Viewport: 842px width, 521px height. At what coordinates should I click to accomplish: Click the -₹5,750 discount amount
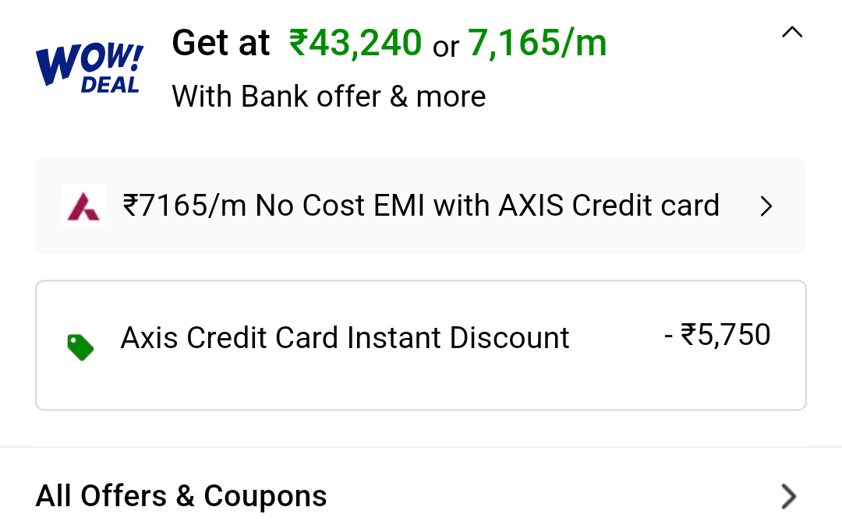pos(717,334)
